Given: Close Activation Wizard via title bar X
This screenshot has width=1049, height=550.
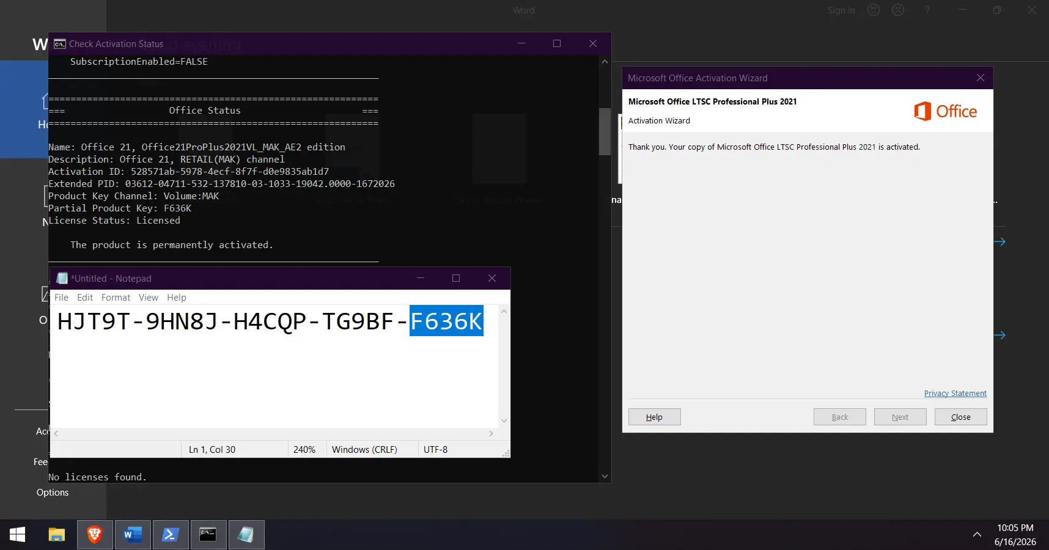Looking at the screenshot, I should [981, 78].
